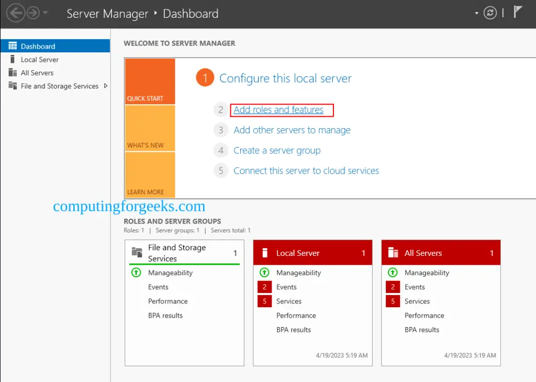Click Create a server group link

point(277,150)
